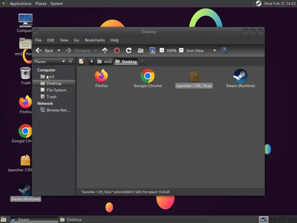Screen dimensions: 297x223
Task: Switch to Desktop taskbar window button
Action: pos(83,220)
